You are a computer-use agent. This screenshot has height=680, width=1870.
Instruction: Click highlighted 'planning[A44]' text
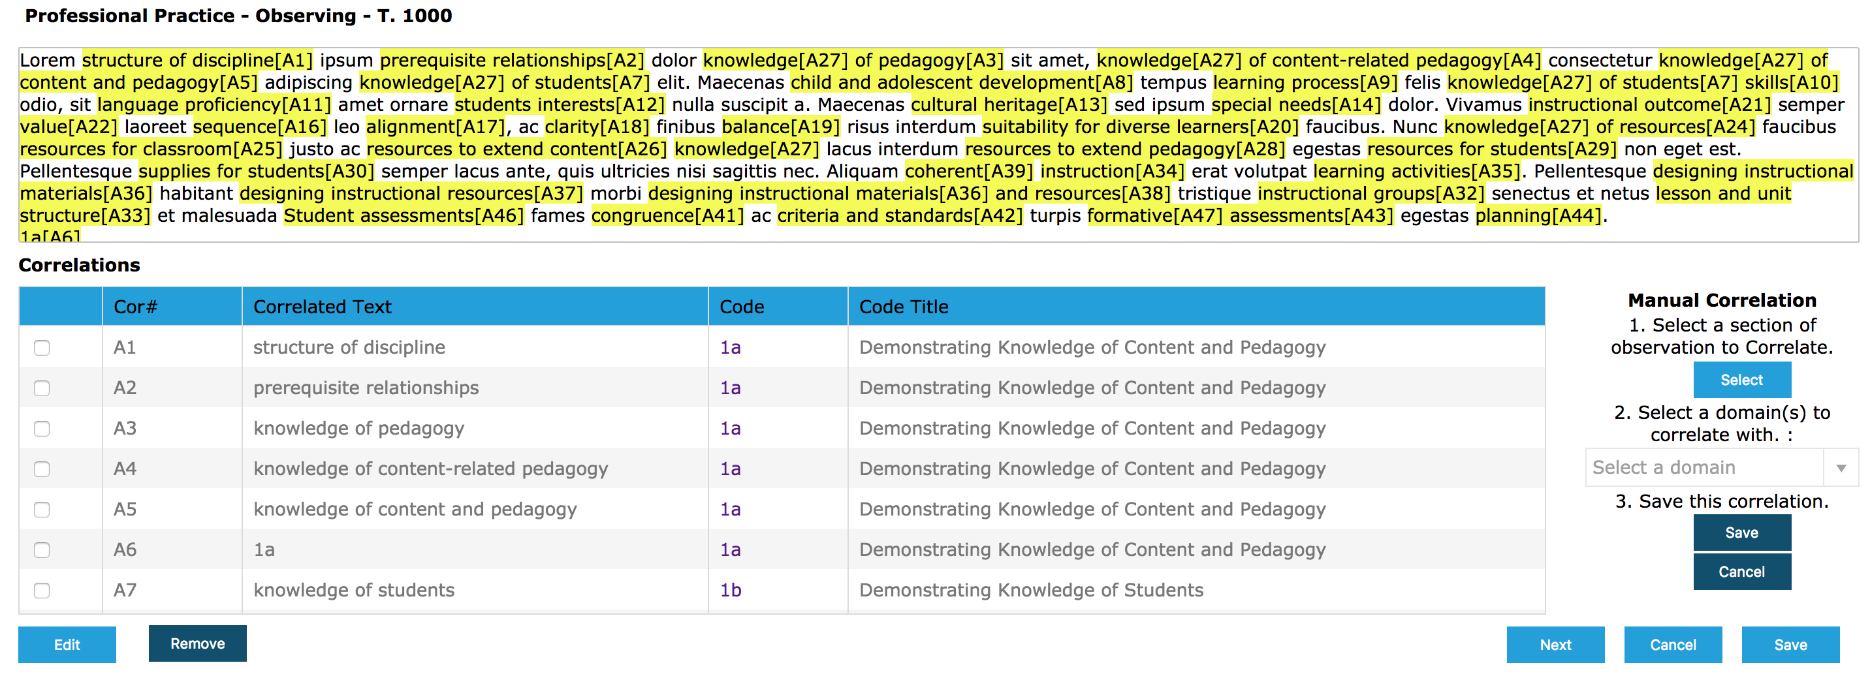tap(1538, 216)
